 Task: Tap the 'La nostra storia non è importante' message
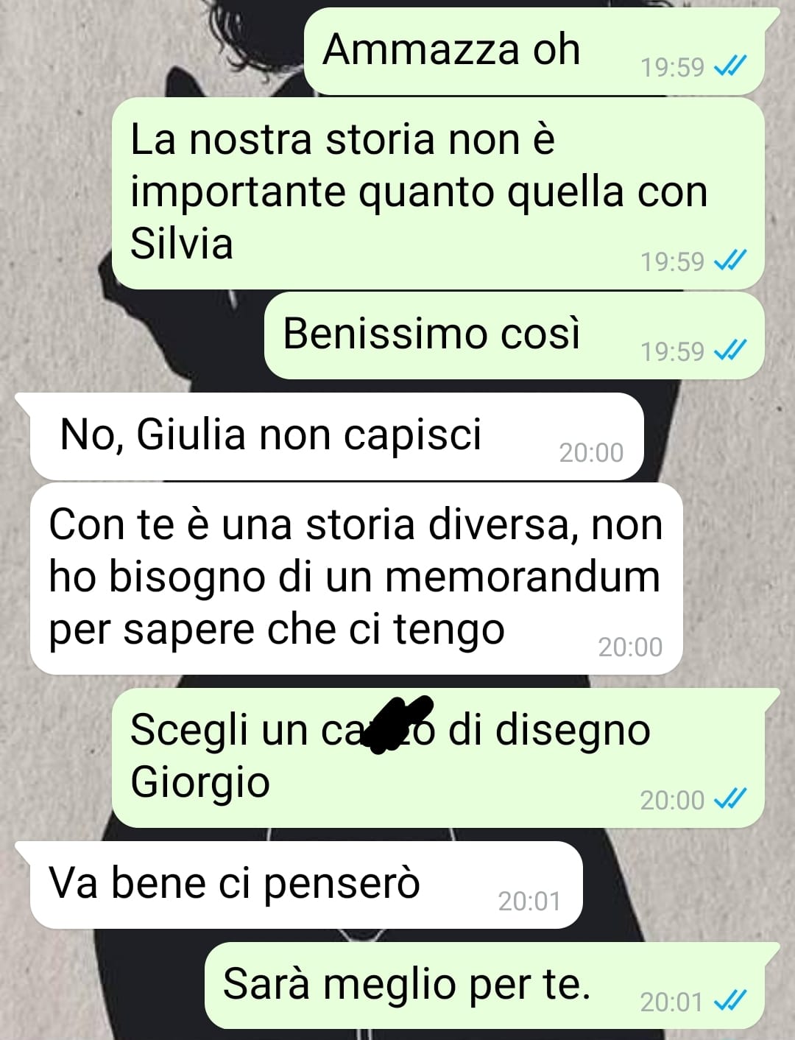438,194
